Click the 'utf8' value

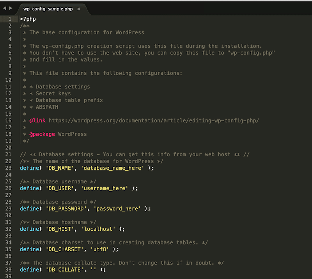point(100,249)
